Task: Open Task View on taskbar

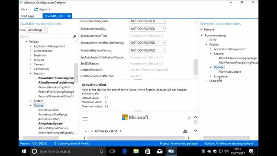Action: tap(112, 151)
